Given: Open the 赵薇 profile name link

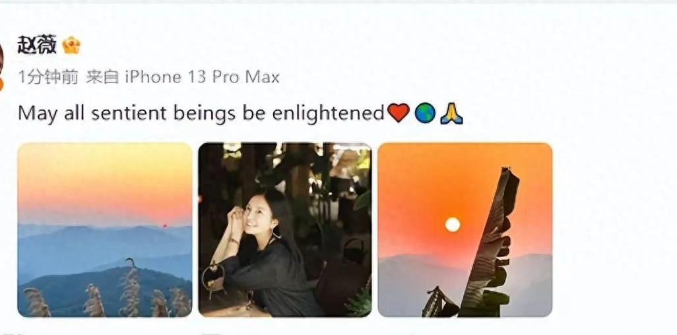Looking at the screenshot, I should click(37, 45).
